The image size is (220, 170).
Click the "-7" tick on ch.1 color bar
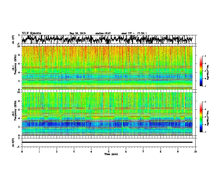[205, 86]
